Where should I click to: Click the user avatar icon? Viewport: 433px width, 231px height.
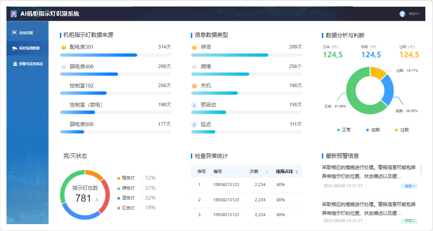click(402, 14)
